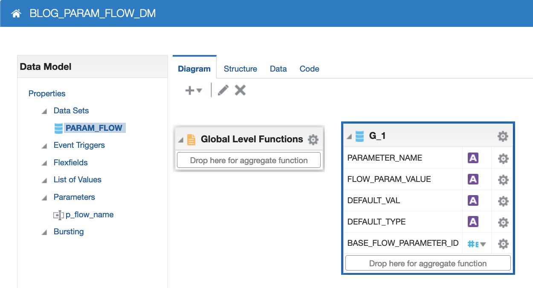The width and height of the screenshot is (533, 288).
Task: Collapse the Parameters tree node
Action: (44, 198)
